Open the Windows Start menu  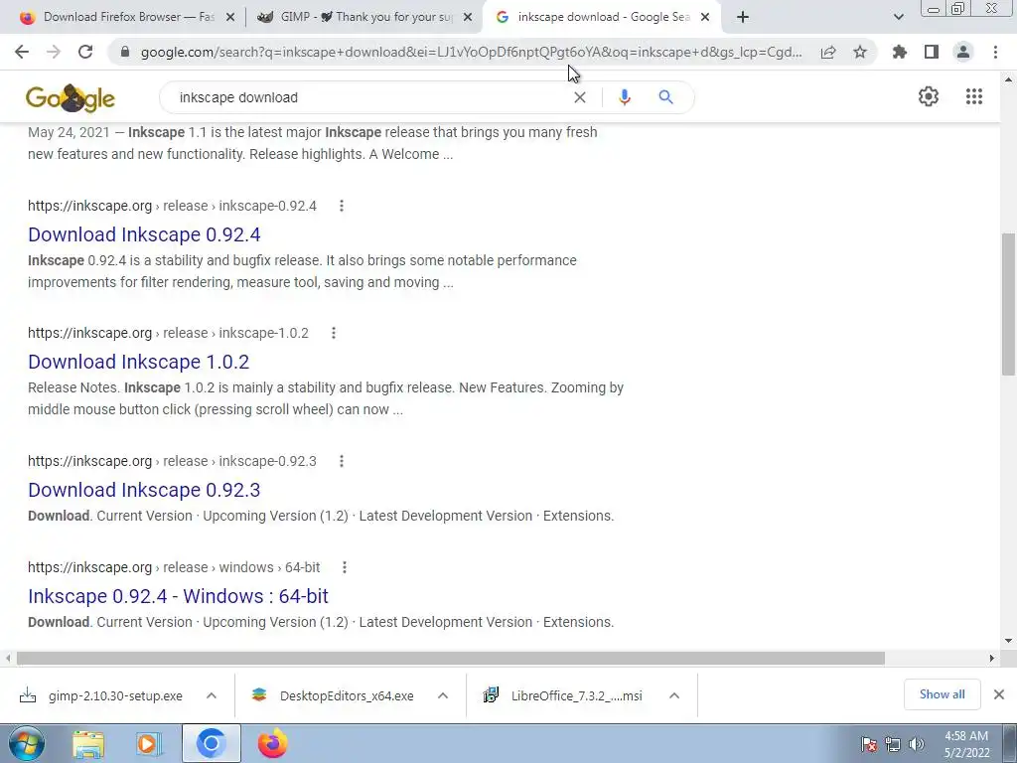point(27,744)
